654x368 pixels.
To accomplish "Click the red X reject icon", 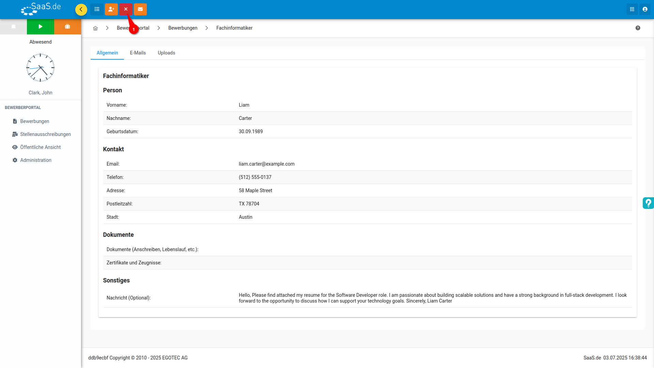I will point(126,10).
